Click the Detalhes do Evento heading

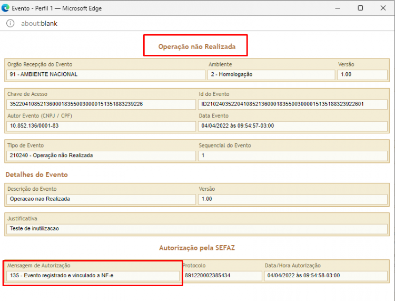tap(36, 174)
